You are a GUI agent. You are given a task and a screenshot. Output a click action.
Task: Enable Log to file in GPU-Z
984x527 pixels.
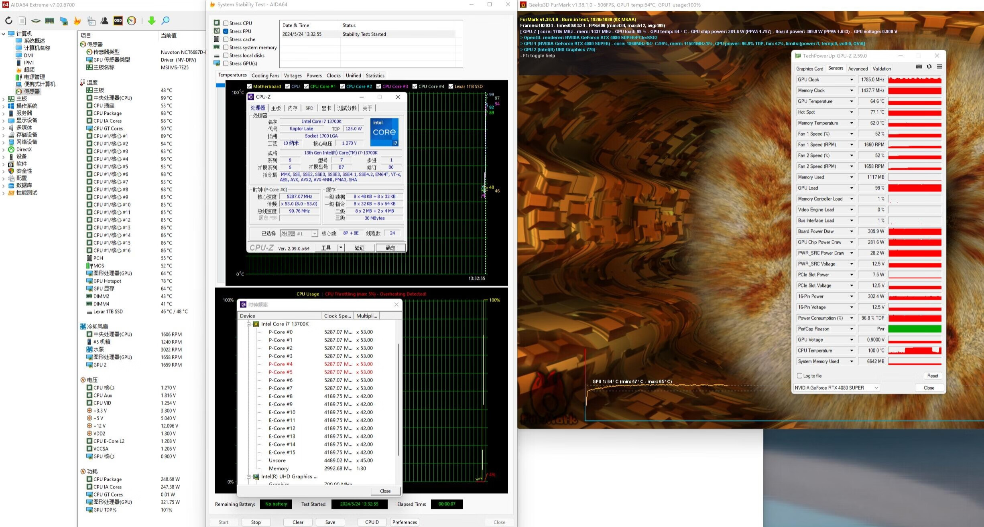tap(799, 376)
